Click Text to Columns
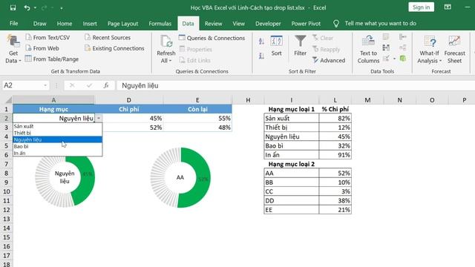475x267 pixels. point(368,49)
